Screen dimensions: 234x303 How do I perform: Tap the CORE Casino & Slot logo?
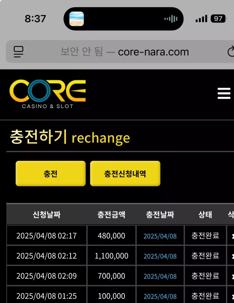(48, 94)
